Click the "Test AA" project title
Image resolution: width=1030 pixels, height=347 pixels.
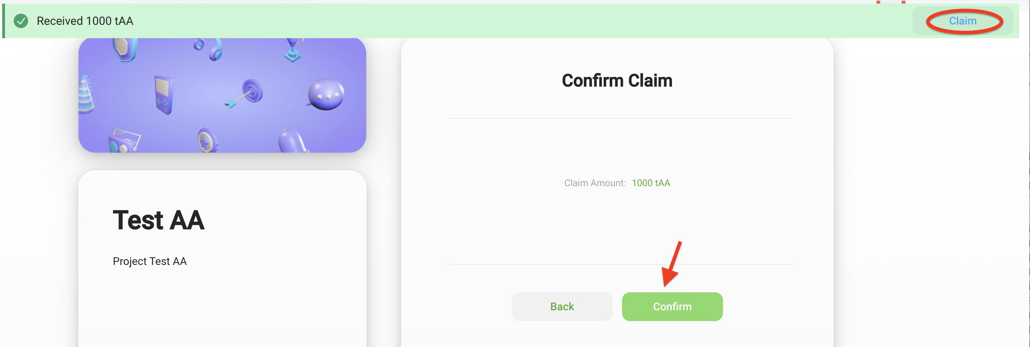tap(158, 220)
